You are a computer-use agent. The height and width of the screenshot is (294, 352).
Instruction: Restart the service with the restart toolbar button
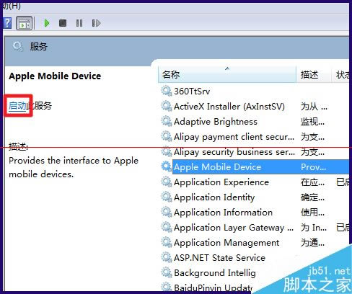click(x=96, y=23)
